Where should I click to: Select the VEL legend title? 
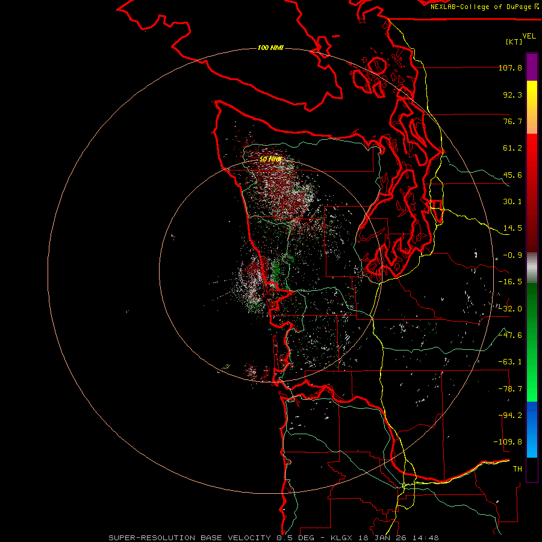tap(529, 36)
